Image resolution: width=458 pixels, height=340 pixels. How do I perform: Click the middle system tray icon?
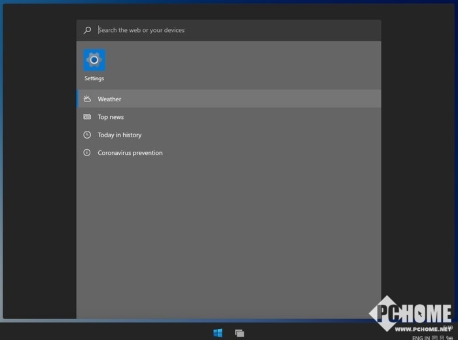coord(441,337)
